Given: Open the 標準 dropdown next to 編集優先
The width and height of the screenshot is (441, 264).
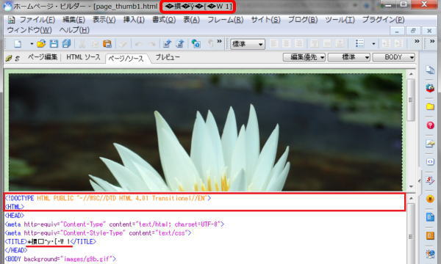Looking at the screenshot, I should 348,57.
